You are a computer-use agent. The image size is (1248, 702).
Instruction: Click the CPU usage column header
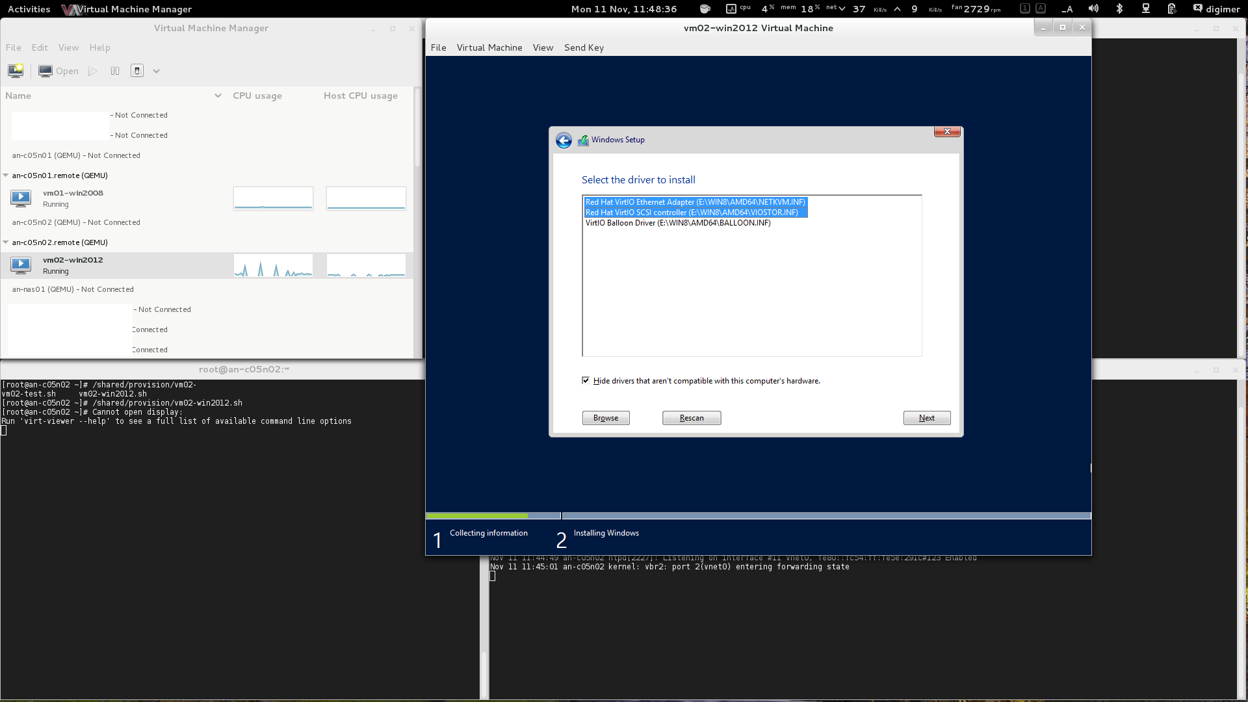pyautogui.click(x=257, y=96)
